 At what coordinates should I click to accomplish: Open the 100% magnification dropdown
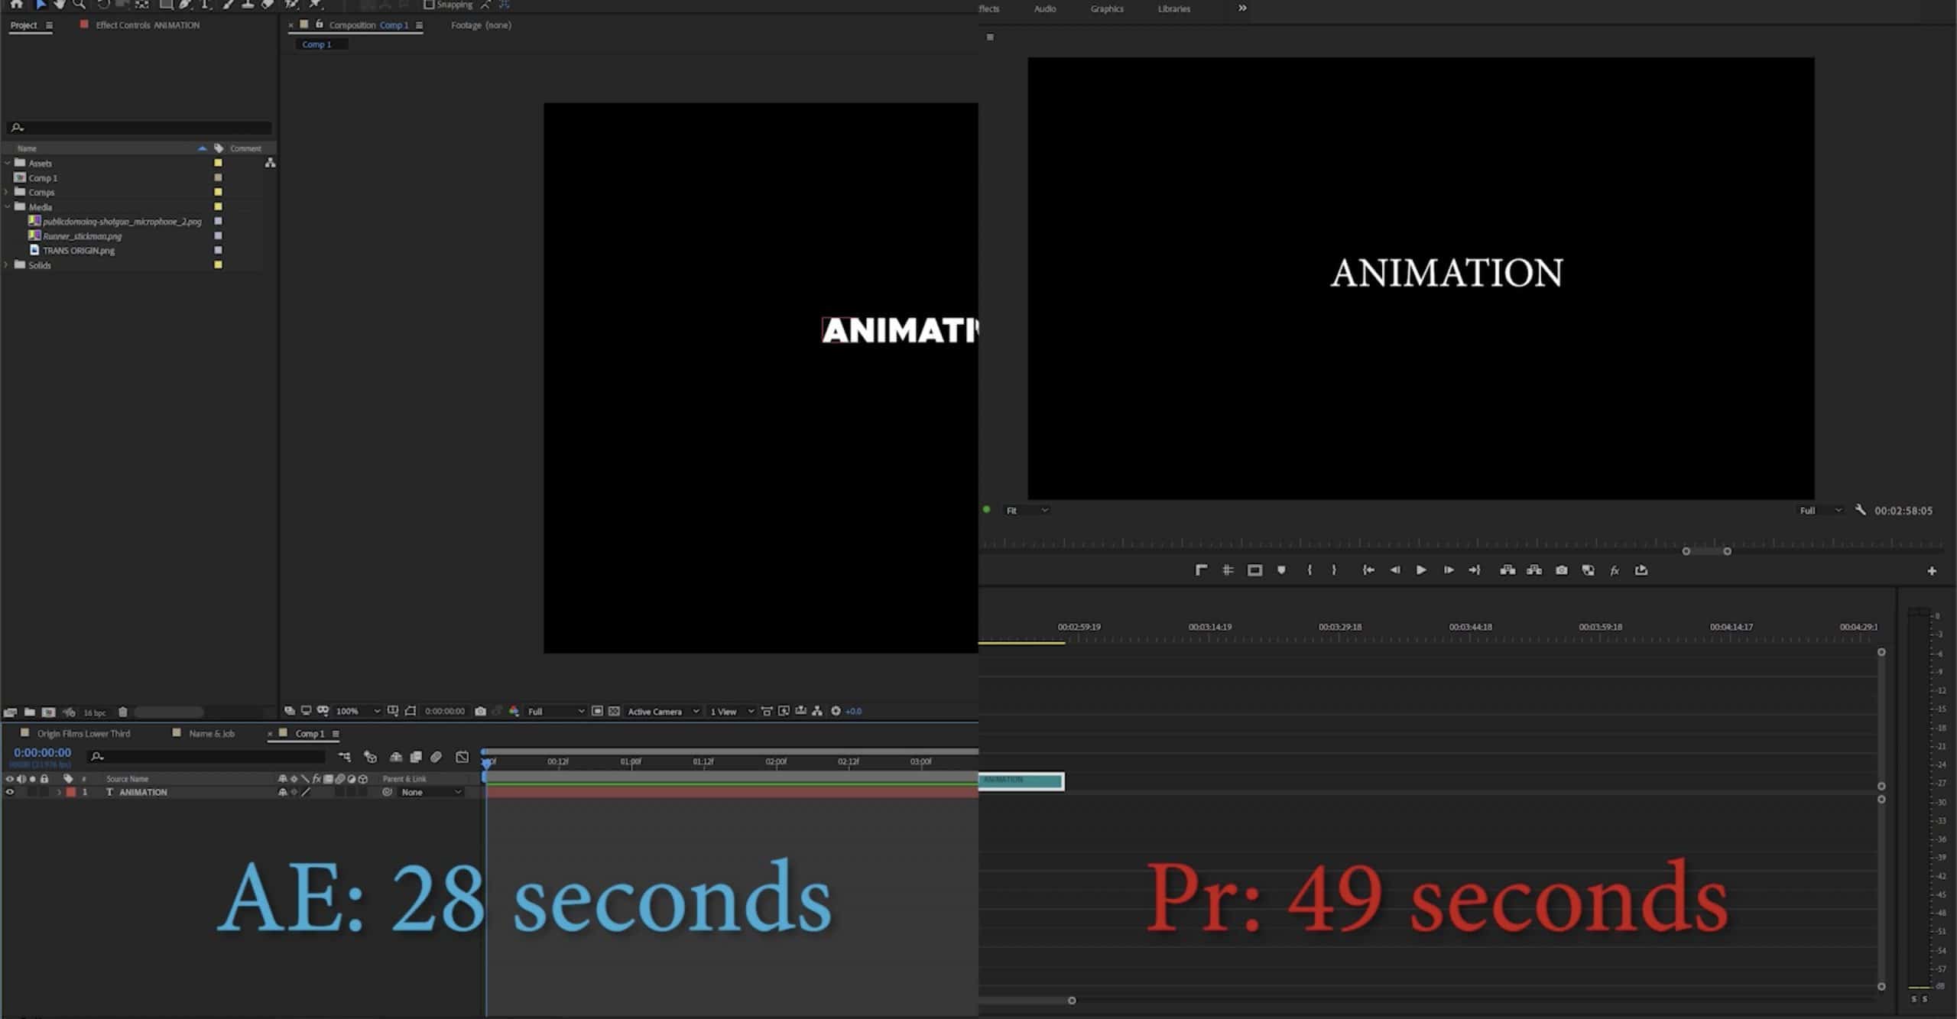[358, 711]
